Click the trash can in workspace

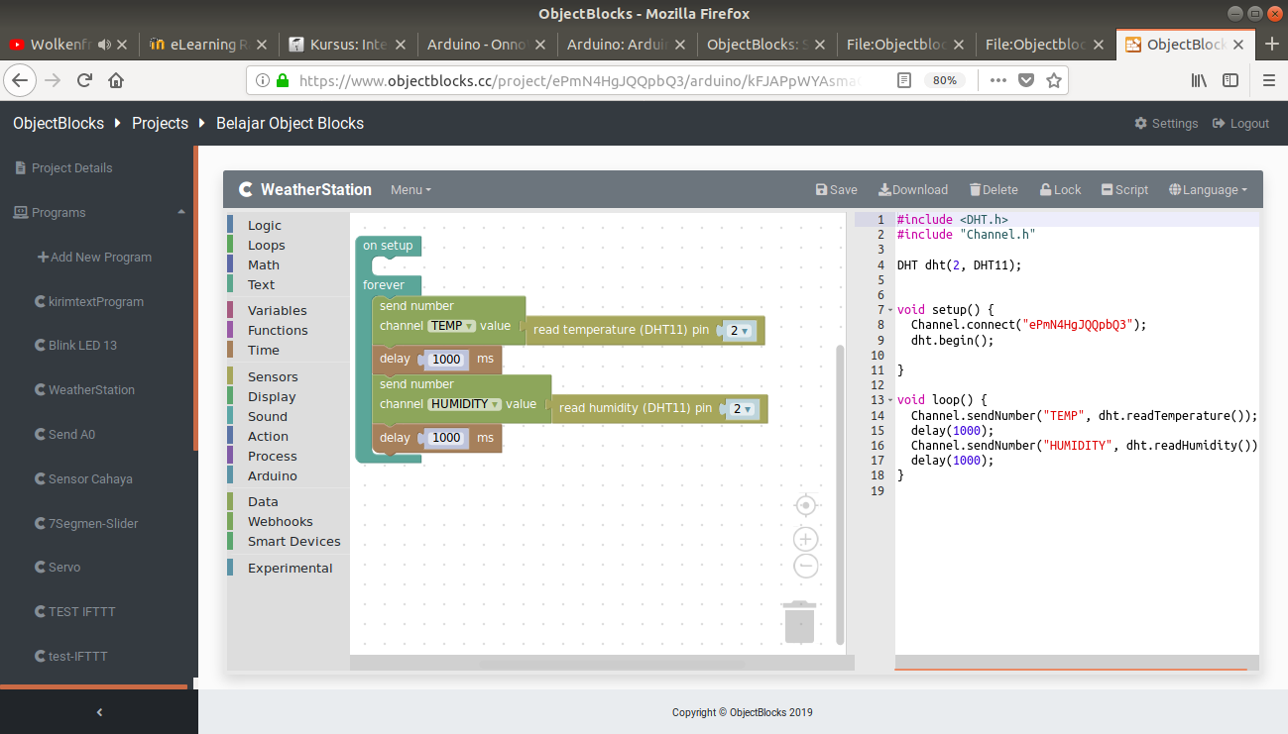(799, 622)
